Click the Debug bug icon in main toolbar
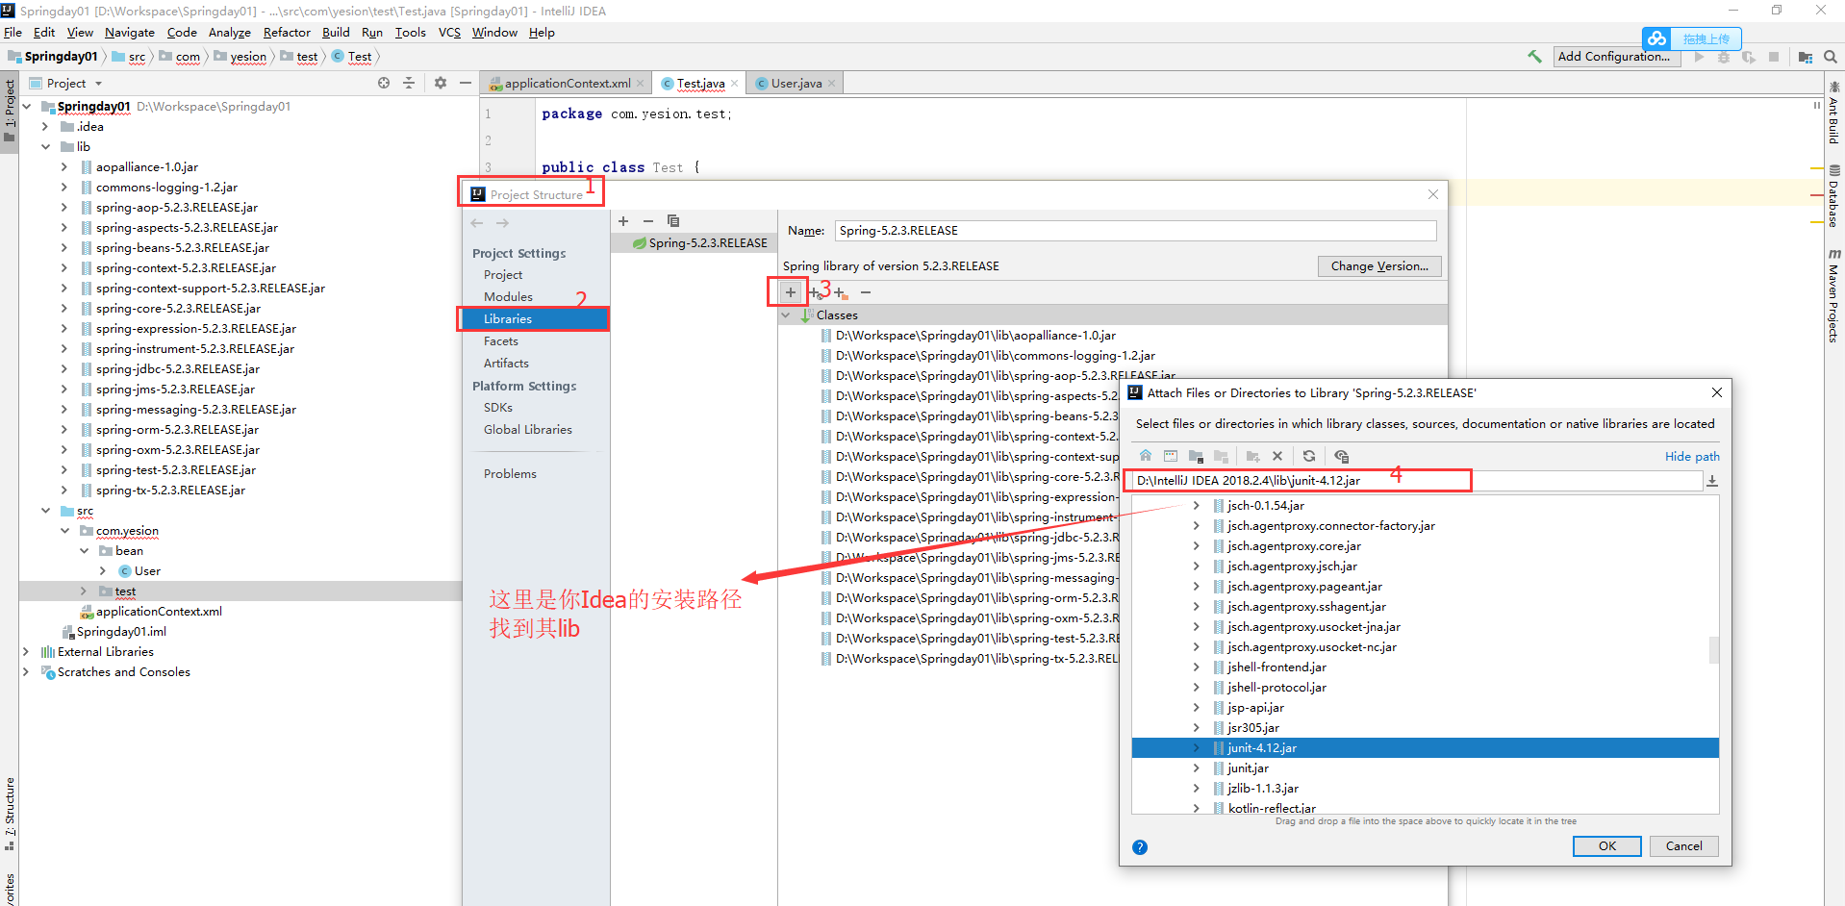 click(1724, 57)
